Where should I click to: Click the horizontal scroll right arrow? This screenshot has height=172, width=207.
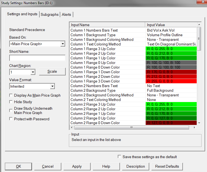(x=194, y=128)
